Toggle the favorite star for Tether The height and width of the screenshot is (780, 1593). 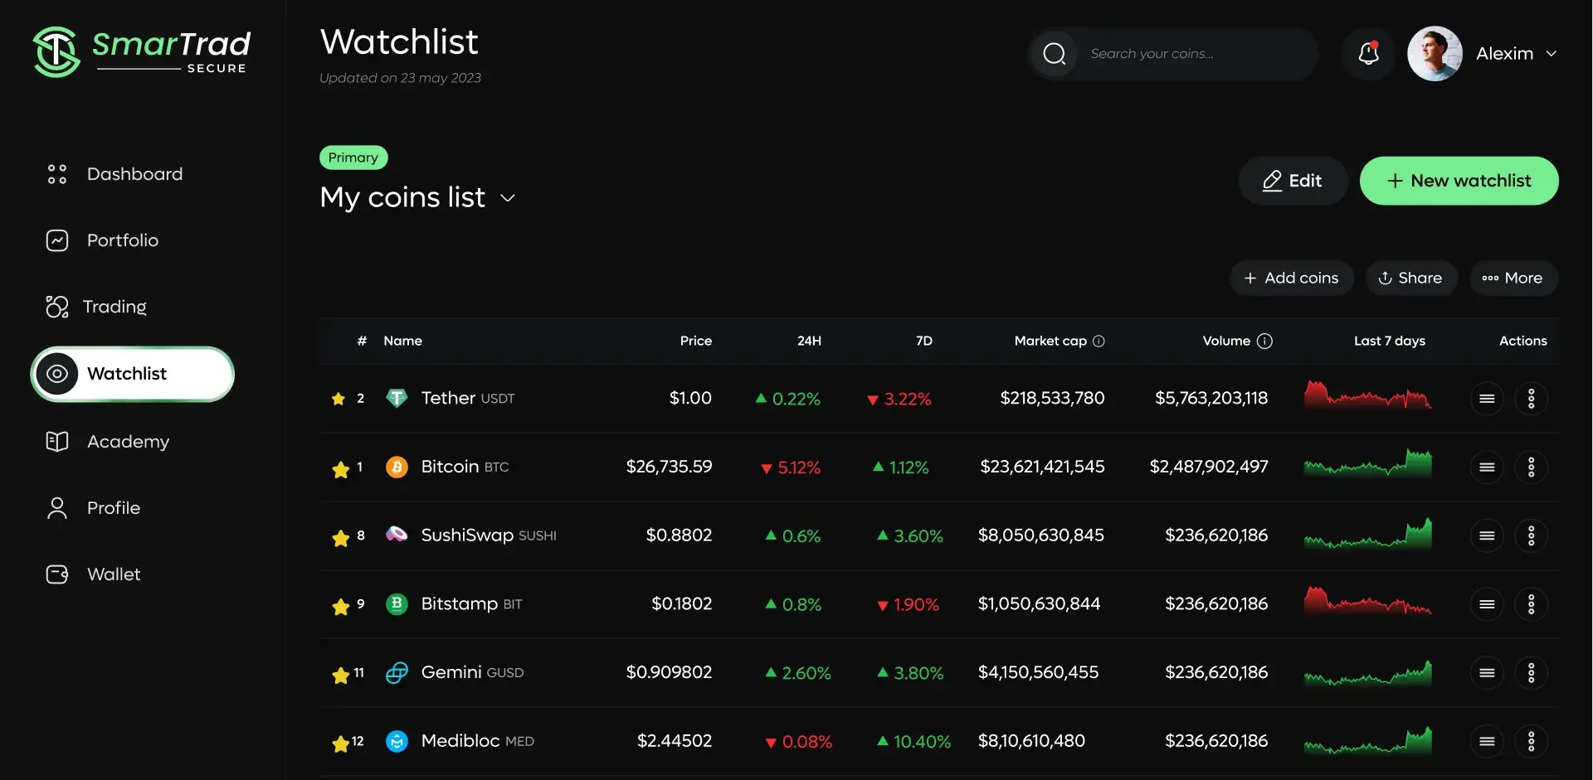339,399
